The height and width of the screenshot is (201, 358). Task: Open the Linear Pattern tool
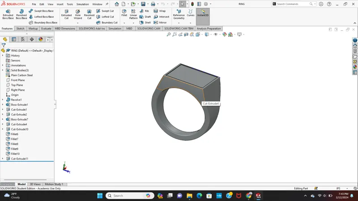[133, 14]
